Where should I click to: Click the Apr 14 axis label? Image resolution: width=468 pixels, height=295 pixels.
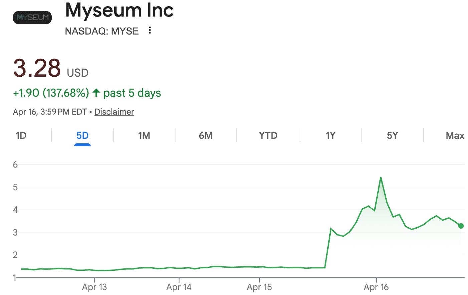179,287
